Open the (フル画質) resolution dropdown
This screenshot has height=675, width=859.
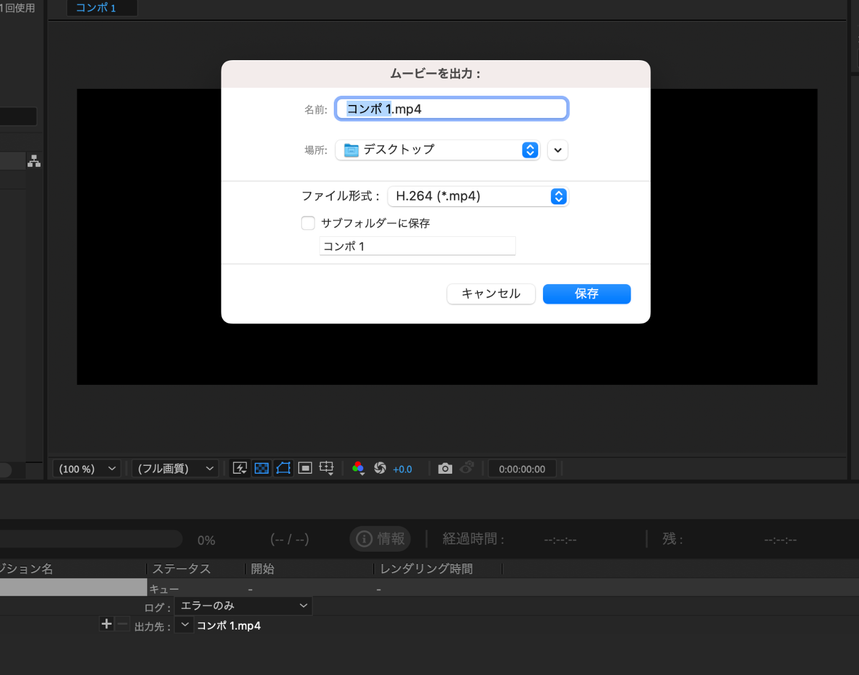pyautogui.click(x=175, y=469)
